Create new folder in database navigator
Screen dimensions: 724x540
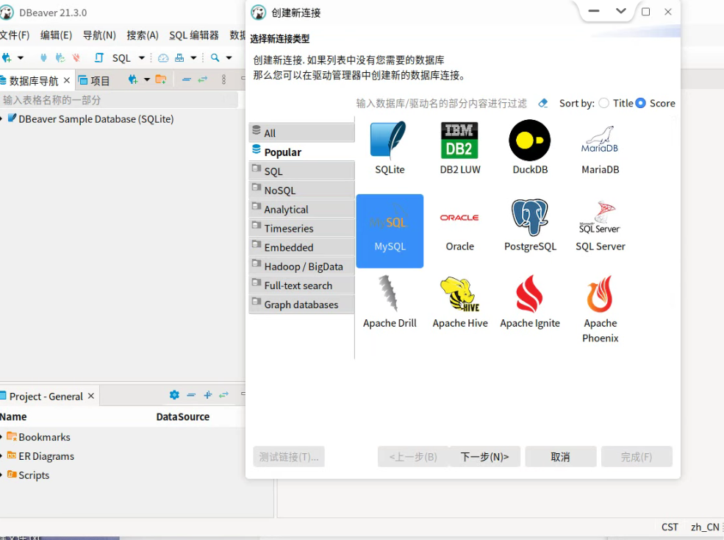coord(161,79)
